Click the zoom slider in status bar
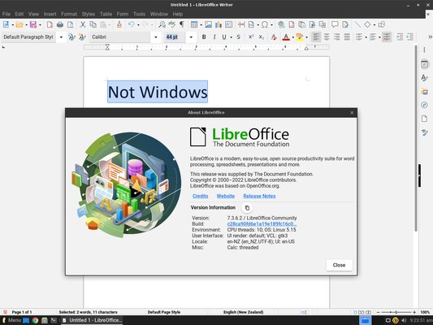 point(396,312)
